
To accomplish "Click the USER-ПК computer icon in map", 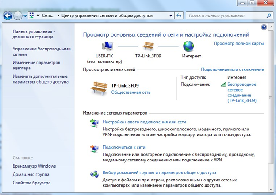I will [x=107, y=46].
